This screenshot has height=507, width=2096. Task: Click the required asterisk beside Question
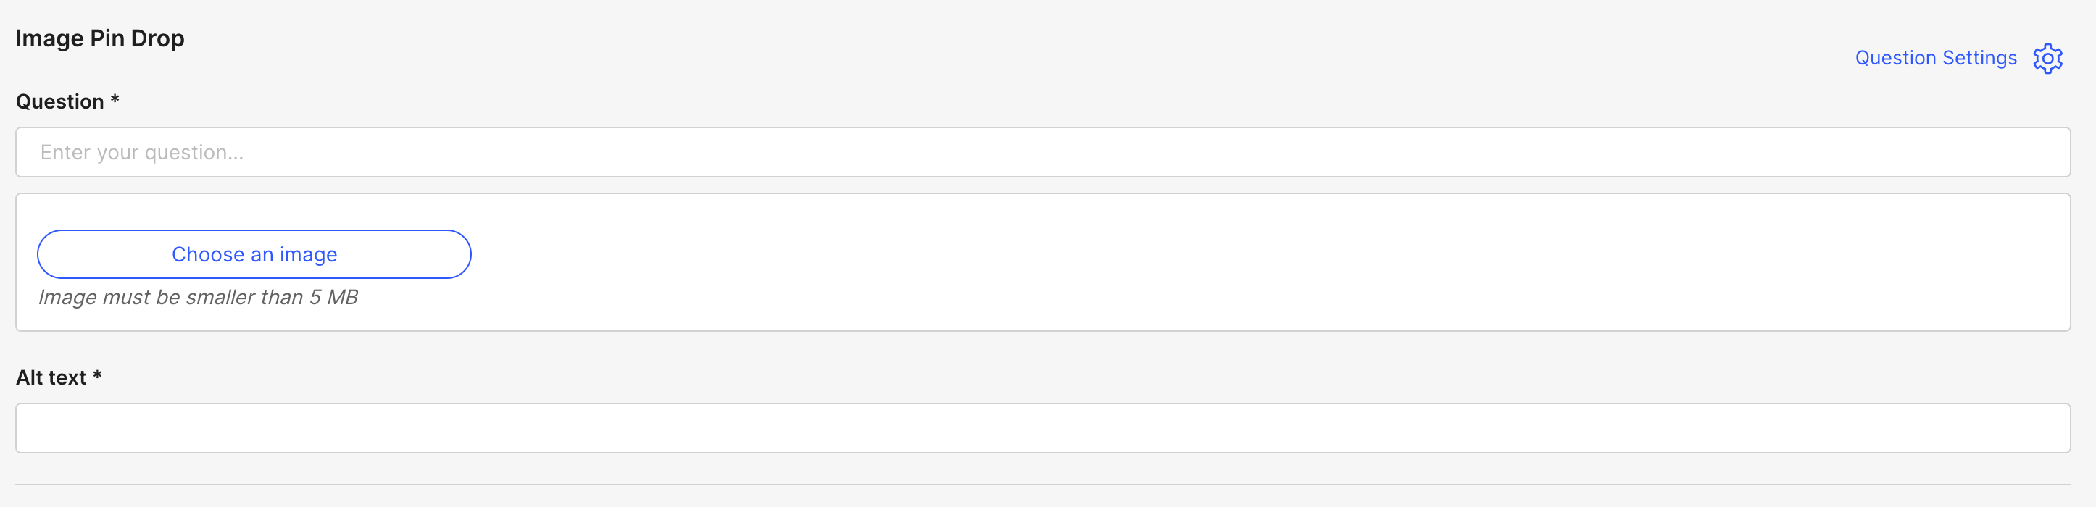coord(114,99)
